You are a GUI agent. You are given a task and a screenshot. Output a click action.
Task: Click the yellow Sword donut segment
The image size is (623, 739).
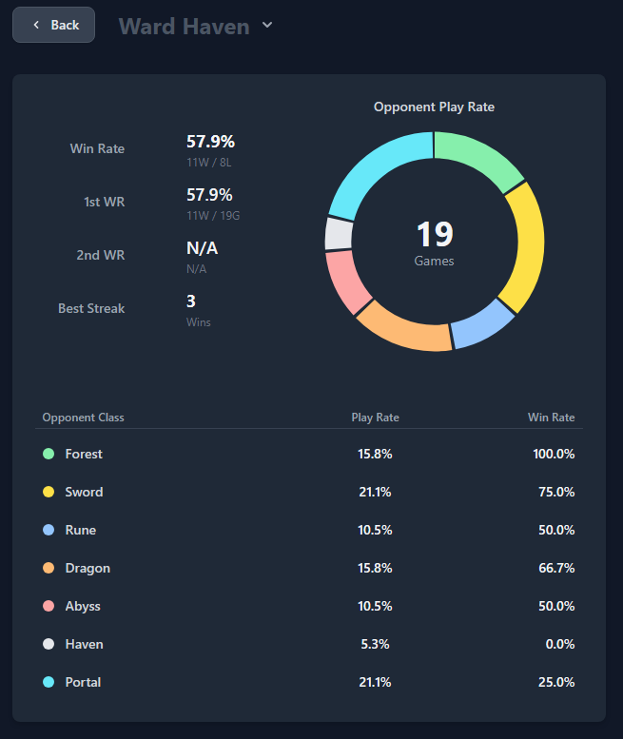(x=529, y=245)
